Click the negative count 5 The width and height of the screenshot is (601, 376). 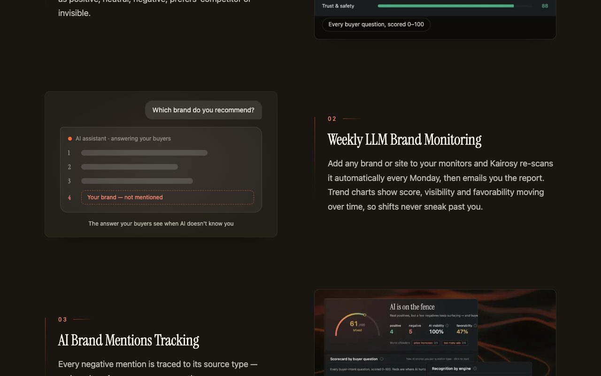tap(410, 332)
